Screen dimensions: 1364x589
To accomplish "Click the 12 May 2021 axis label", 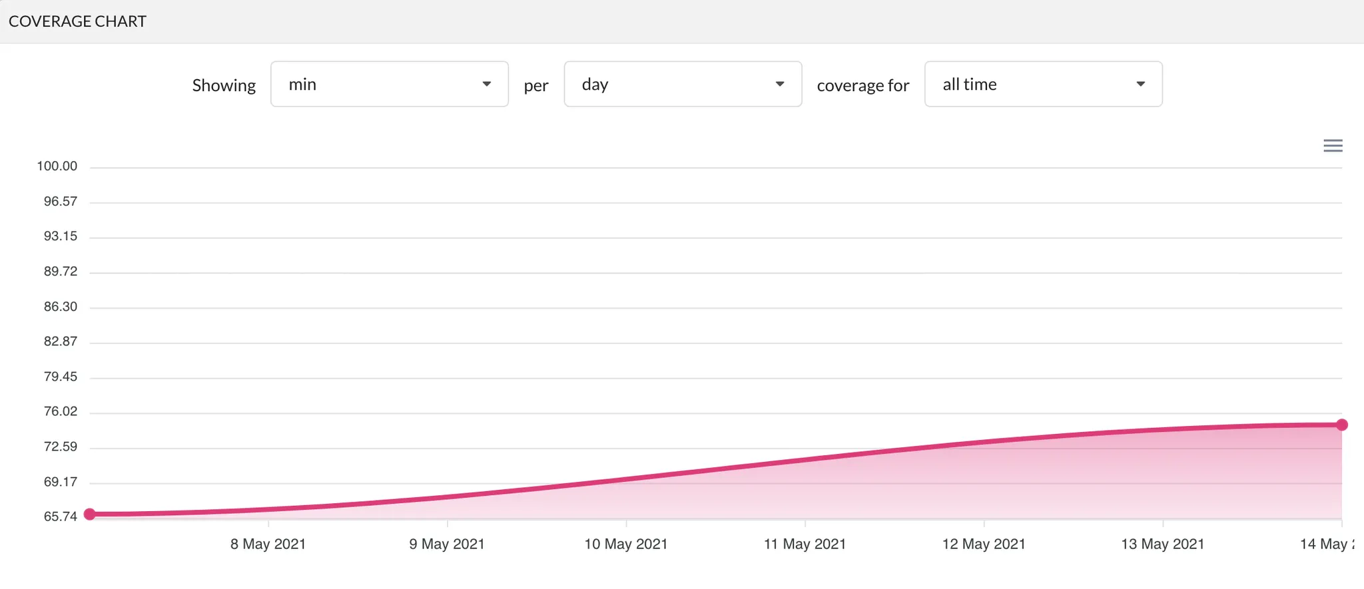I will (x=984, y=544).
